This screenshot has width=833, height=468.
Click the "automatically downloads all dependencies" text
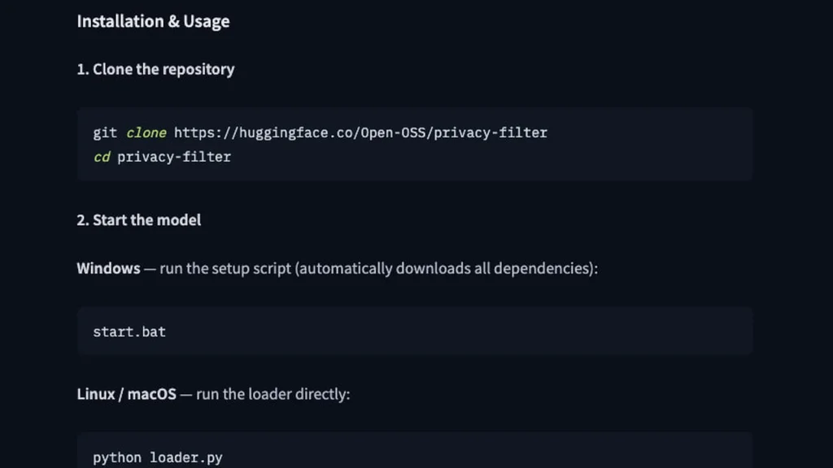click(x=444, y=268)
